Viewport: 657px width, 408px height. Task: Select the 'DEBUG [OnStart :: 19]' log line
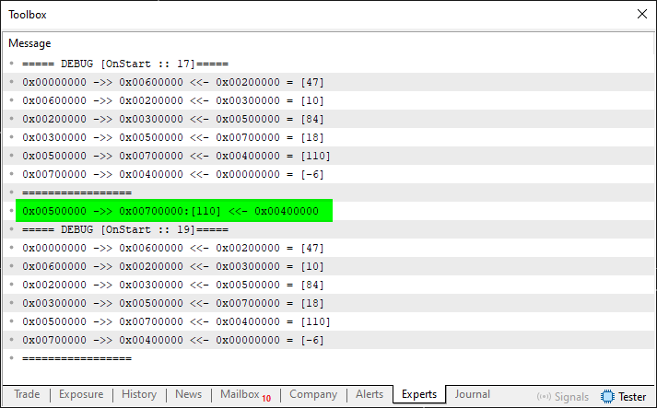point(328,229)
